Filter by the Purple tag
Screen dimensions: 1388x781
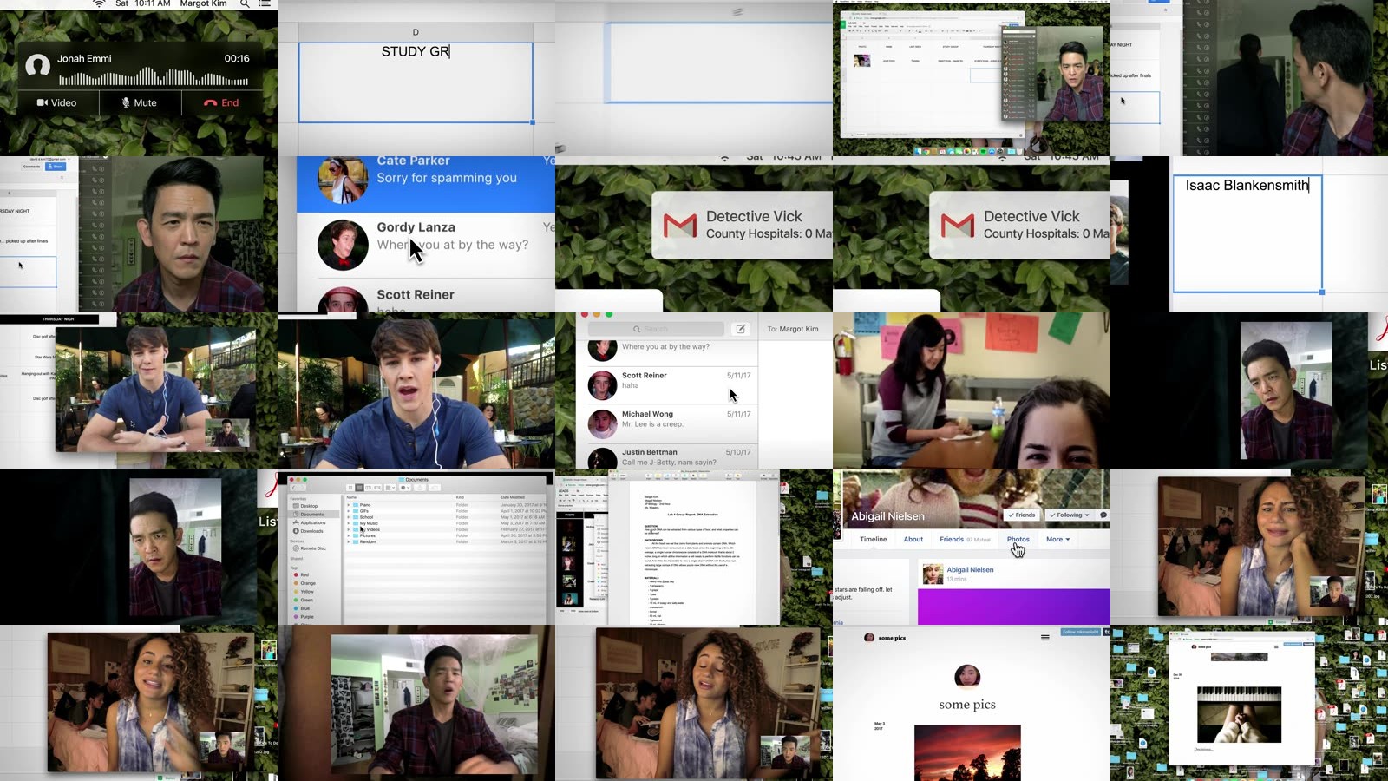(x=304, y=617)
